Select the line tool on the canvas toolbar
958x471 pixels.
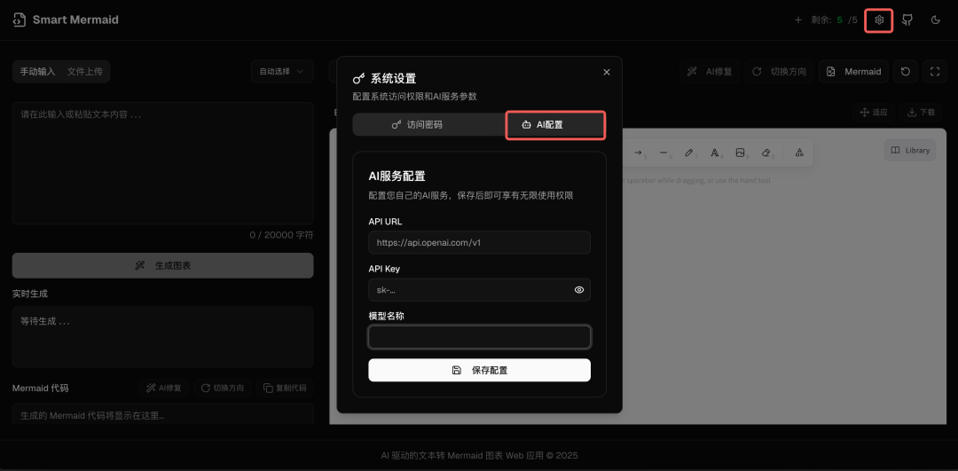[664, 153]
